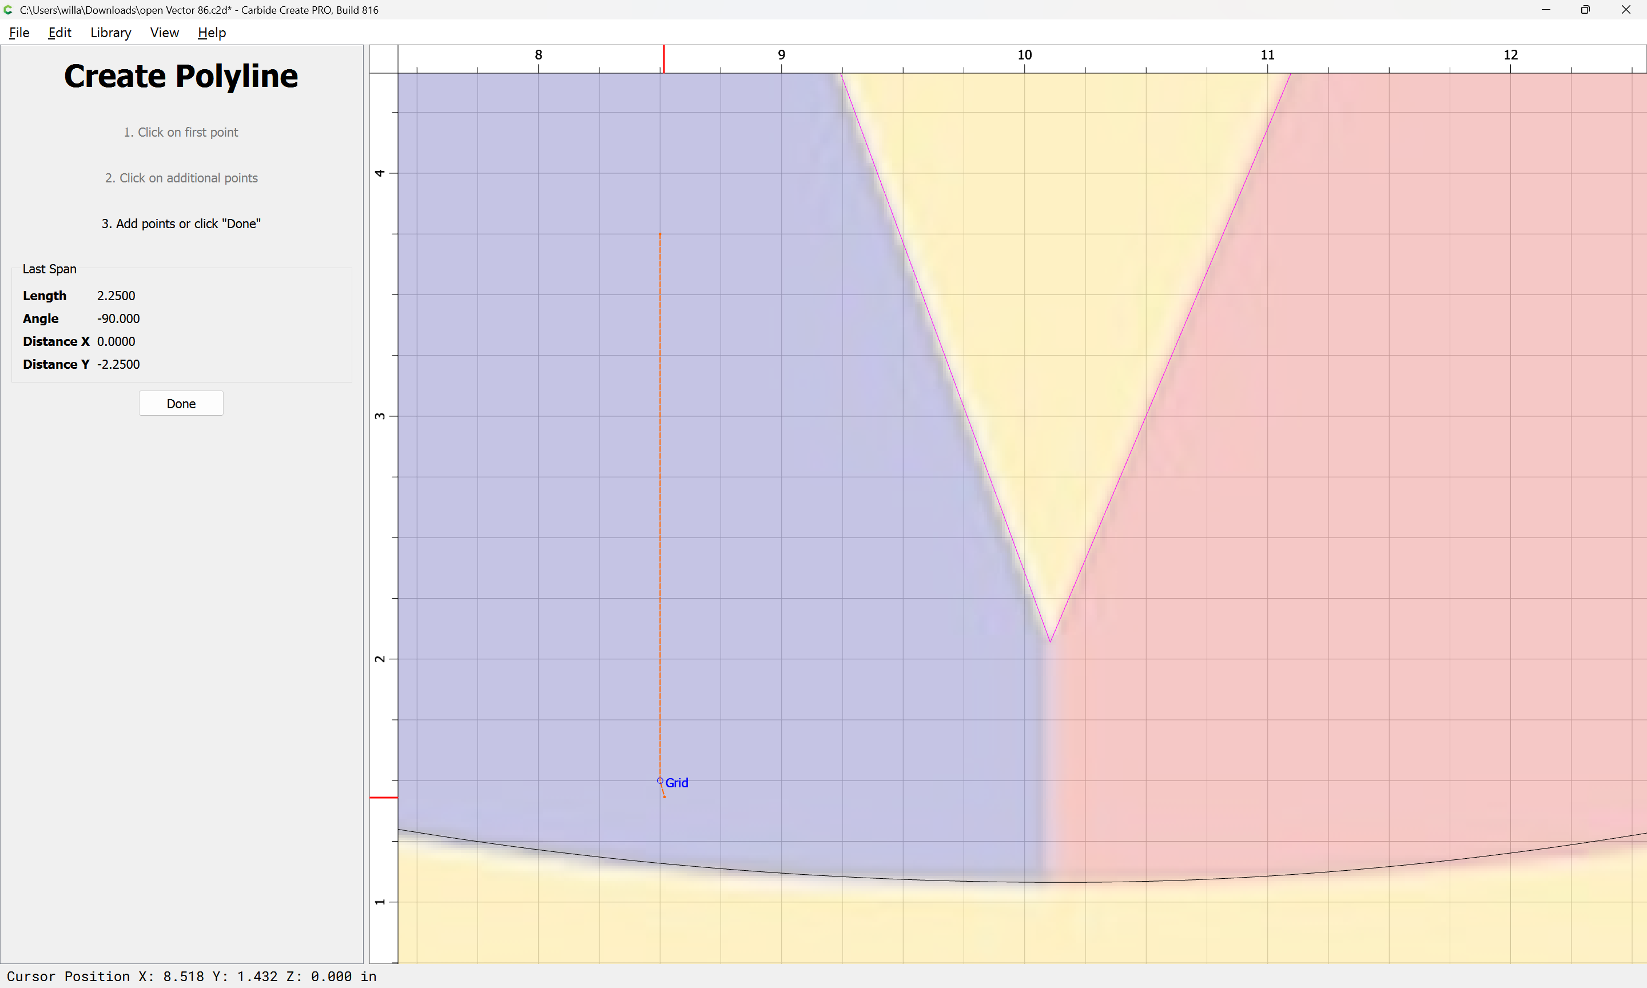The image size is (1647, 988).
Task: Click the Cursor Position status bar readout
Action: point(192,977)
